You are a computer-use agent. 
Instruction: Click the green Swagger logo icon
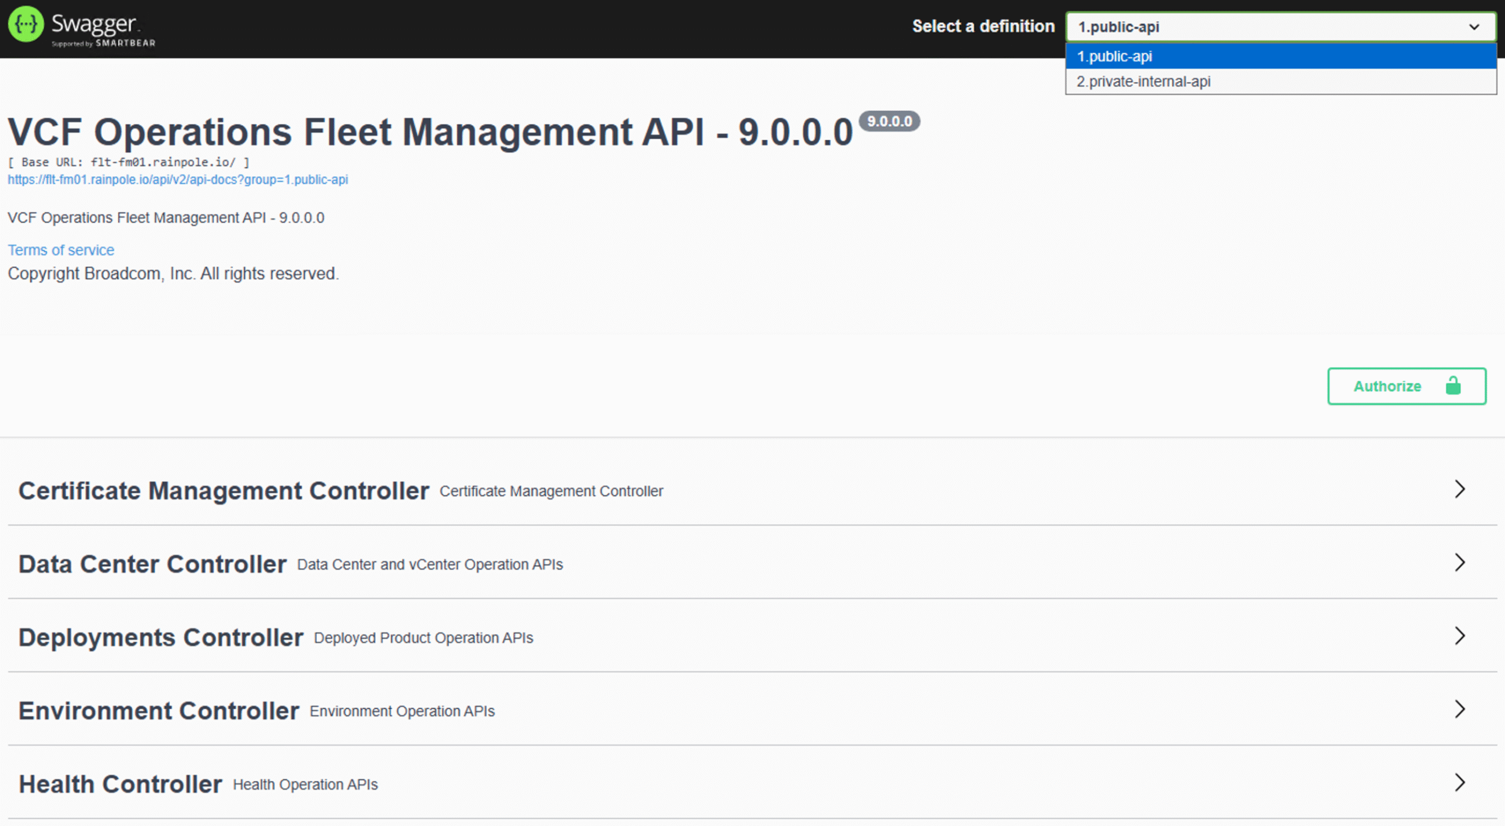pos(26,25)
